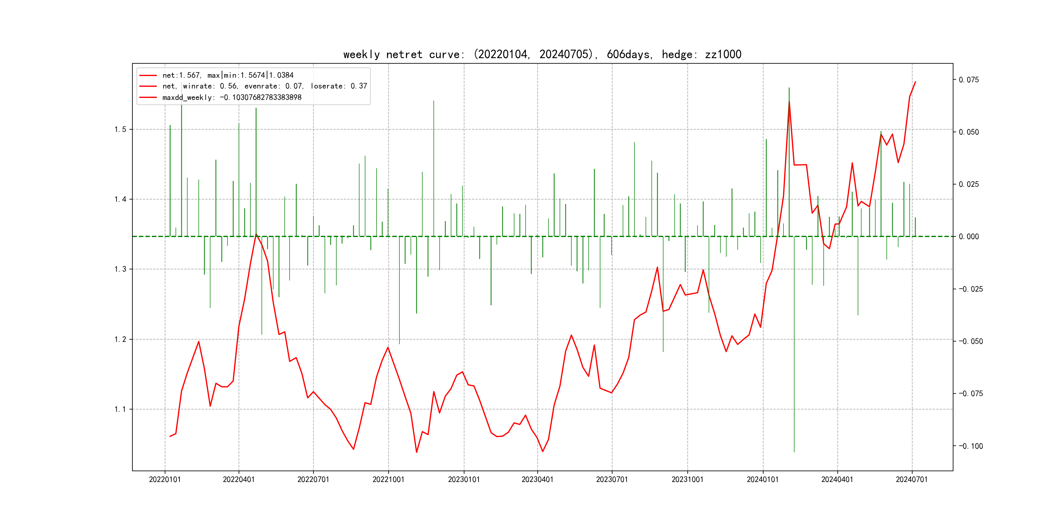Click the winrate legend entry text
1059x529 pixels.
pos(264,86)
